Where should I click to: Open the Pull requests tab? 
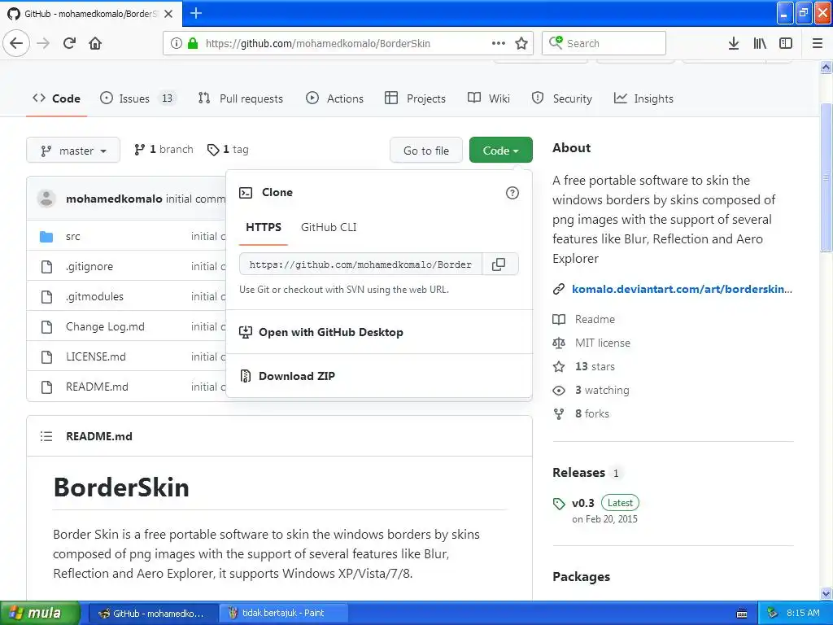tap(241, 98)
